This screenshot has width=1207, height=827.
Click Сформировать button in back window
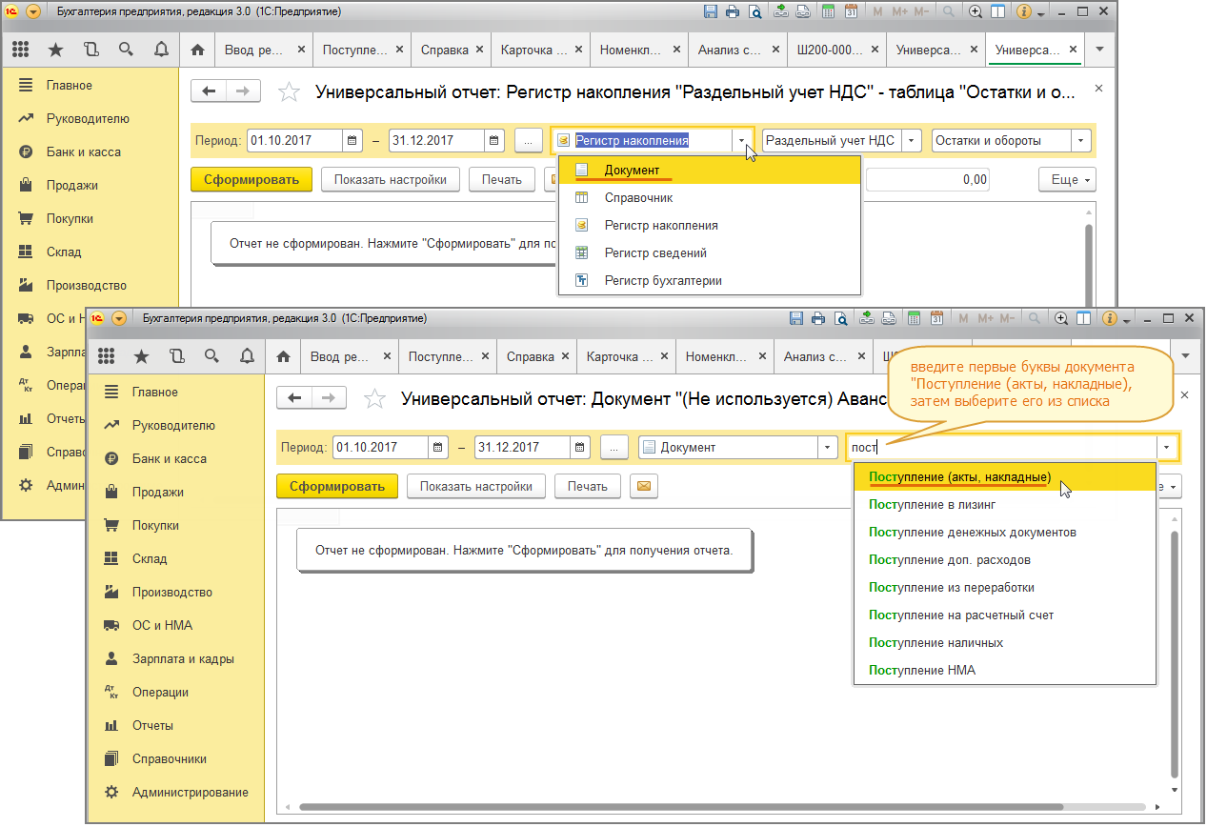tap(251, 179)
